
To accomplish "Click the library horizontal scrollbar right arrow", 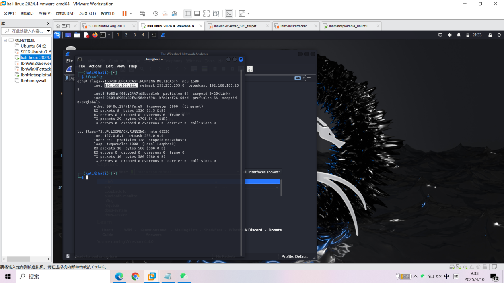I will click(48, 259).
